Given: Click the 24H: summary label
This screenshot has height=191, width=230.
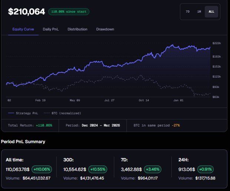Looking at the screenshot, I should (184, 160).
